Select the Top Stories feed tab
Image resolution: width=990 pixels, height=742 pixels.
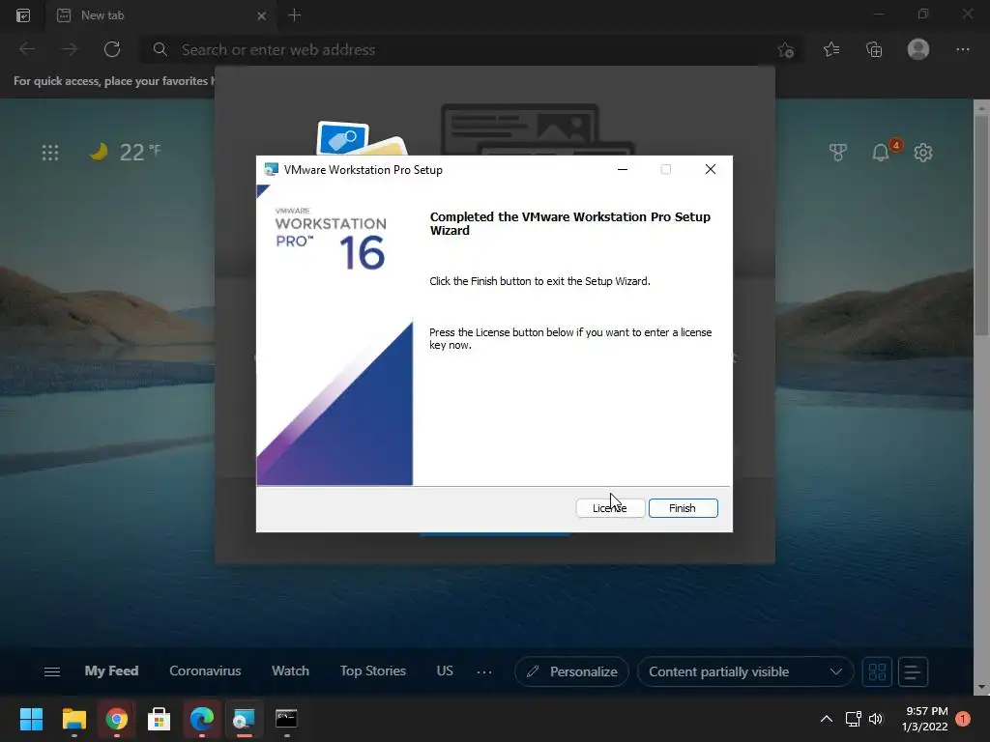point(373,671)
